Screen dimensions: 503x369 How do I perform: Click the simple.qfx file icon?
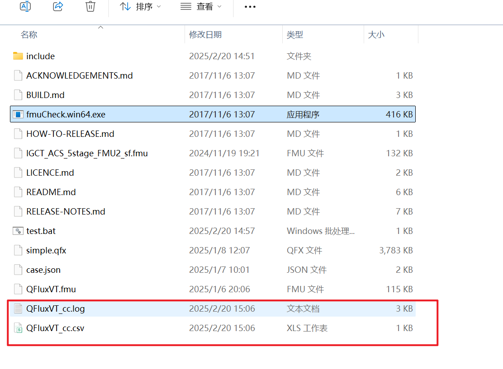18,251
